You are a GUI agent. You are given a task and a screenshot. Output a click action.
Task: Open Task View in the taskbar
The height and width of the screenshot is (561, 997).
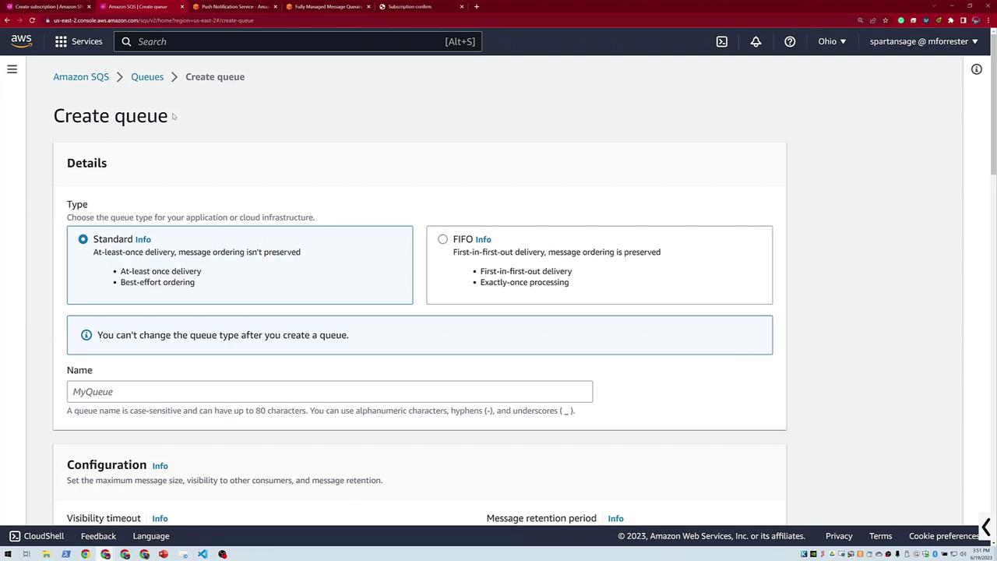(x=26, y=554)
